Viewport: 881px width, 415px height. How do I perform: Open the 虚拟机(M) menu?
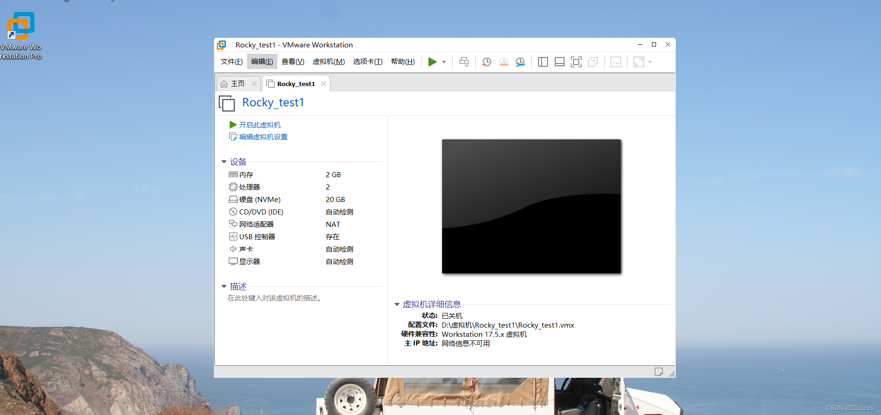(328, 62)
